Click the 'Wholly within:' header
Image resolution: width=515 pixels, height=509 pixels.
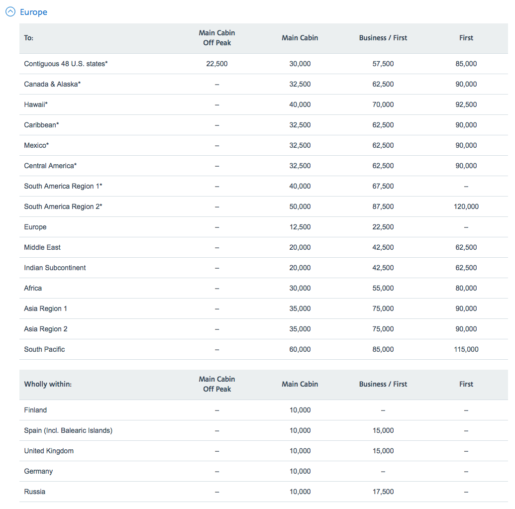point(48,384)
